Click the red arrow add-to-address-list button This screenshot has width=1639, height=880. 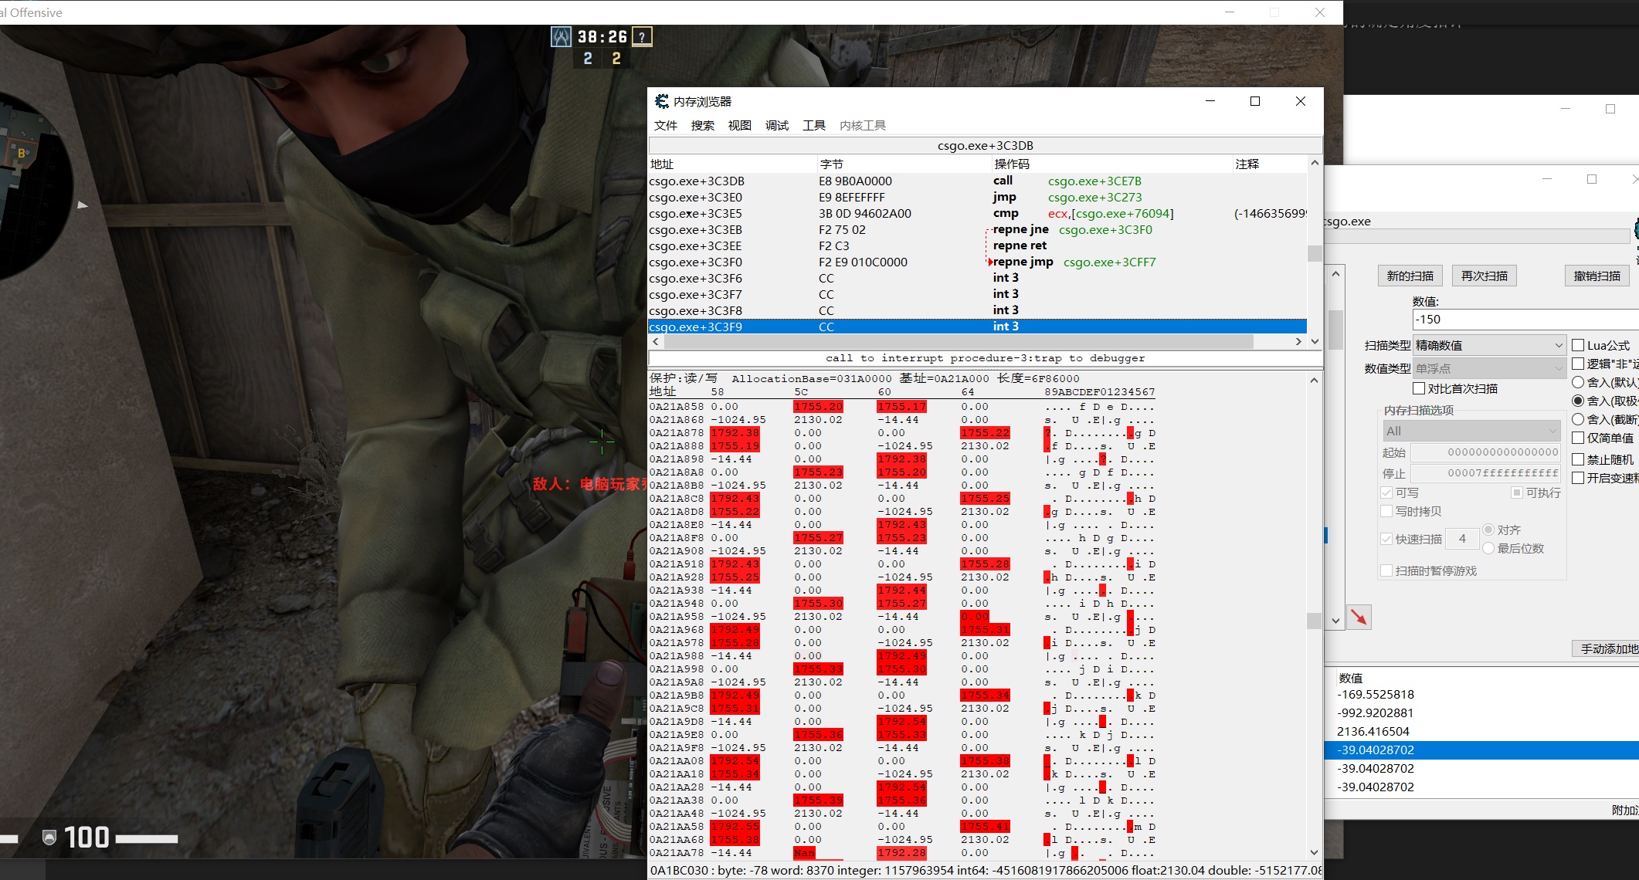pos(1359,617)
